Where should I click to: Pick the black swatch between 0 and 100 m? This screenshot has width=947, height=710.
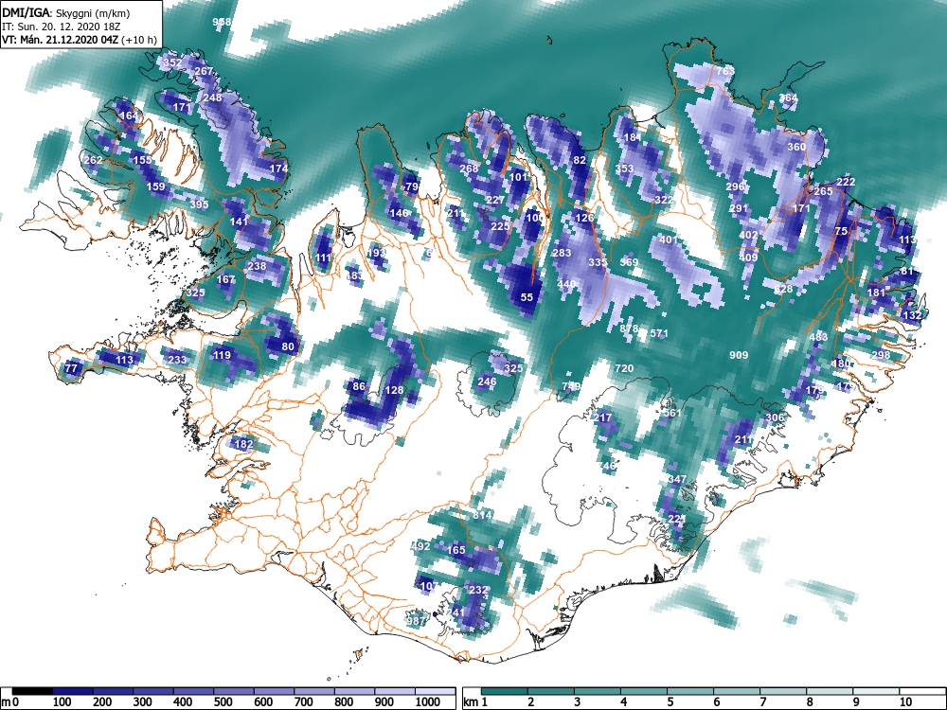pos(32,691)
